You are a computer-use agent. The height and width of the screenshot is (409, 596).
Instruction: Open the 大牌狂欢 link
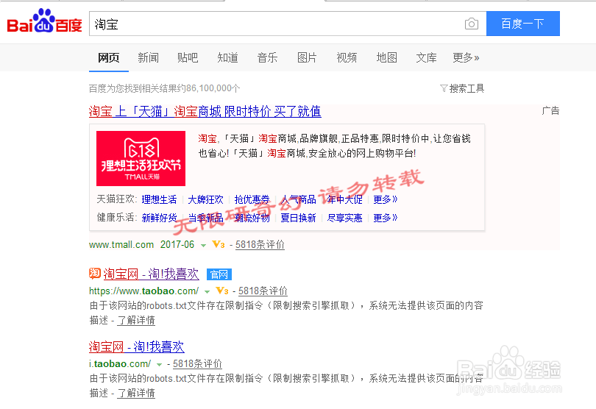tap(205, 199)
